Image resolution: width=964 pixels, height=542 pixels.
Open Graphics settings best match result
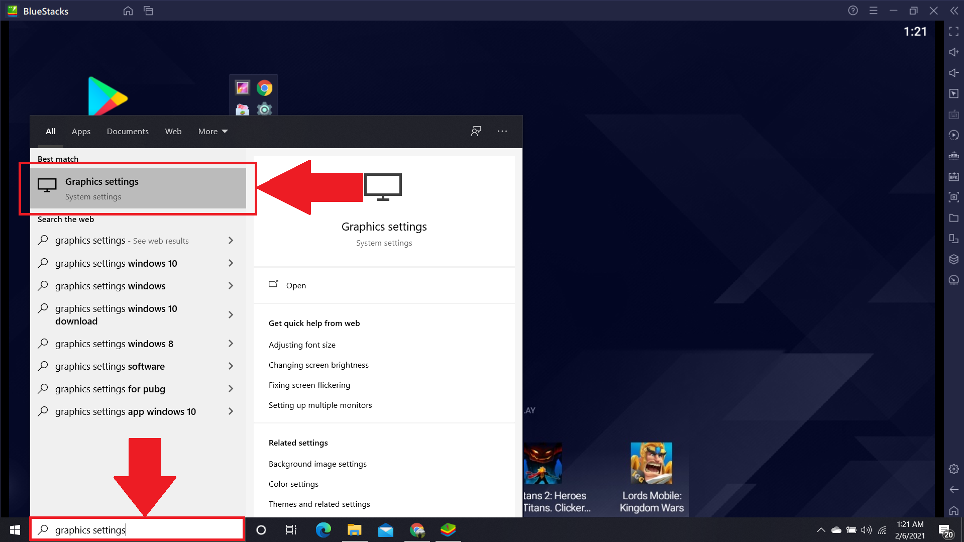[x=138, y=188]
